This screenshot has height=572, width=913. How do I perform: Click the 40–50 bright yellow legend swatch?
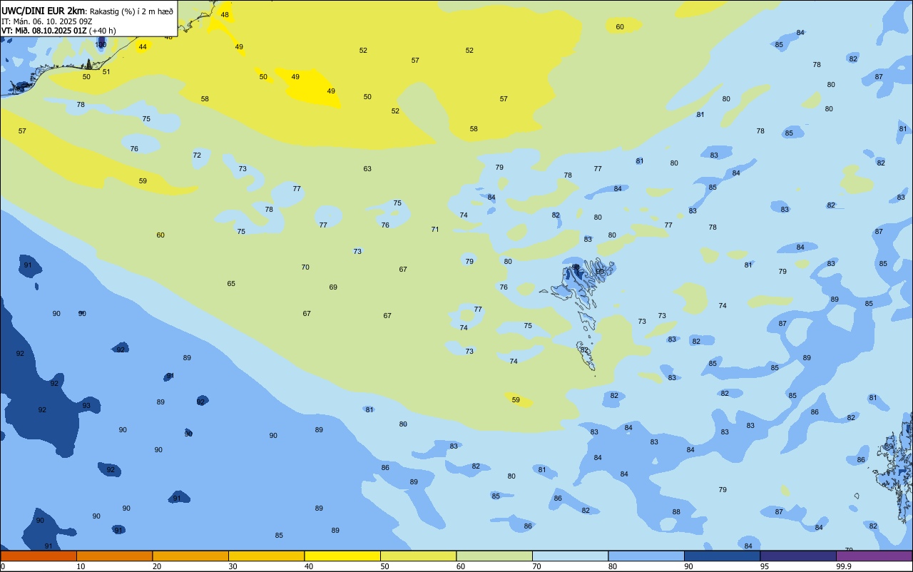click(342, 556)
